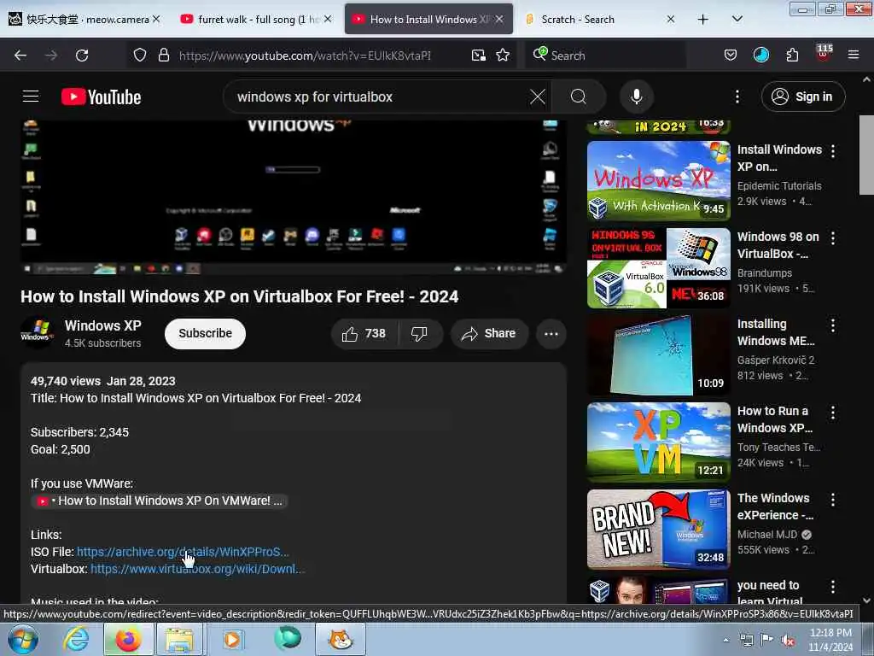Open the Scratch cat app on the taskbar

(x=341, y=639)
